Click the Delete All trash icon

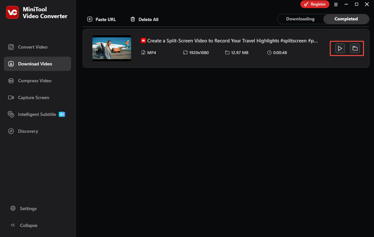coord(132,19)
